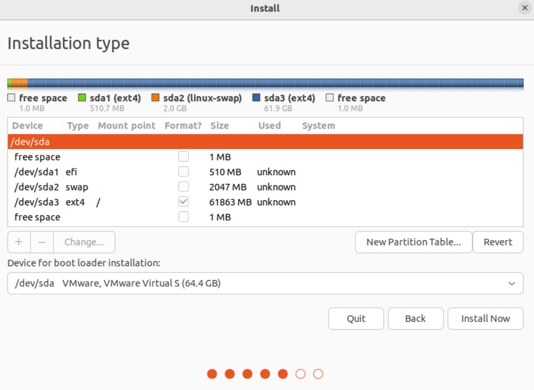
Task: Select the /dev/sda device row
Action: tap(265, 142)
